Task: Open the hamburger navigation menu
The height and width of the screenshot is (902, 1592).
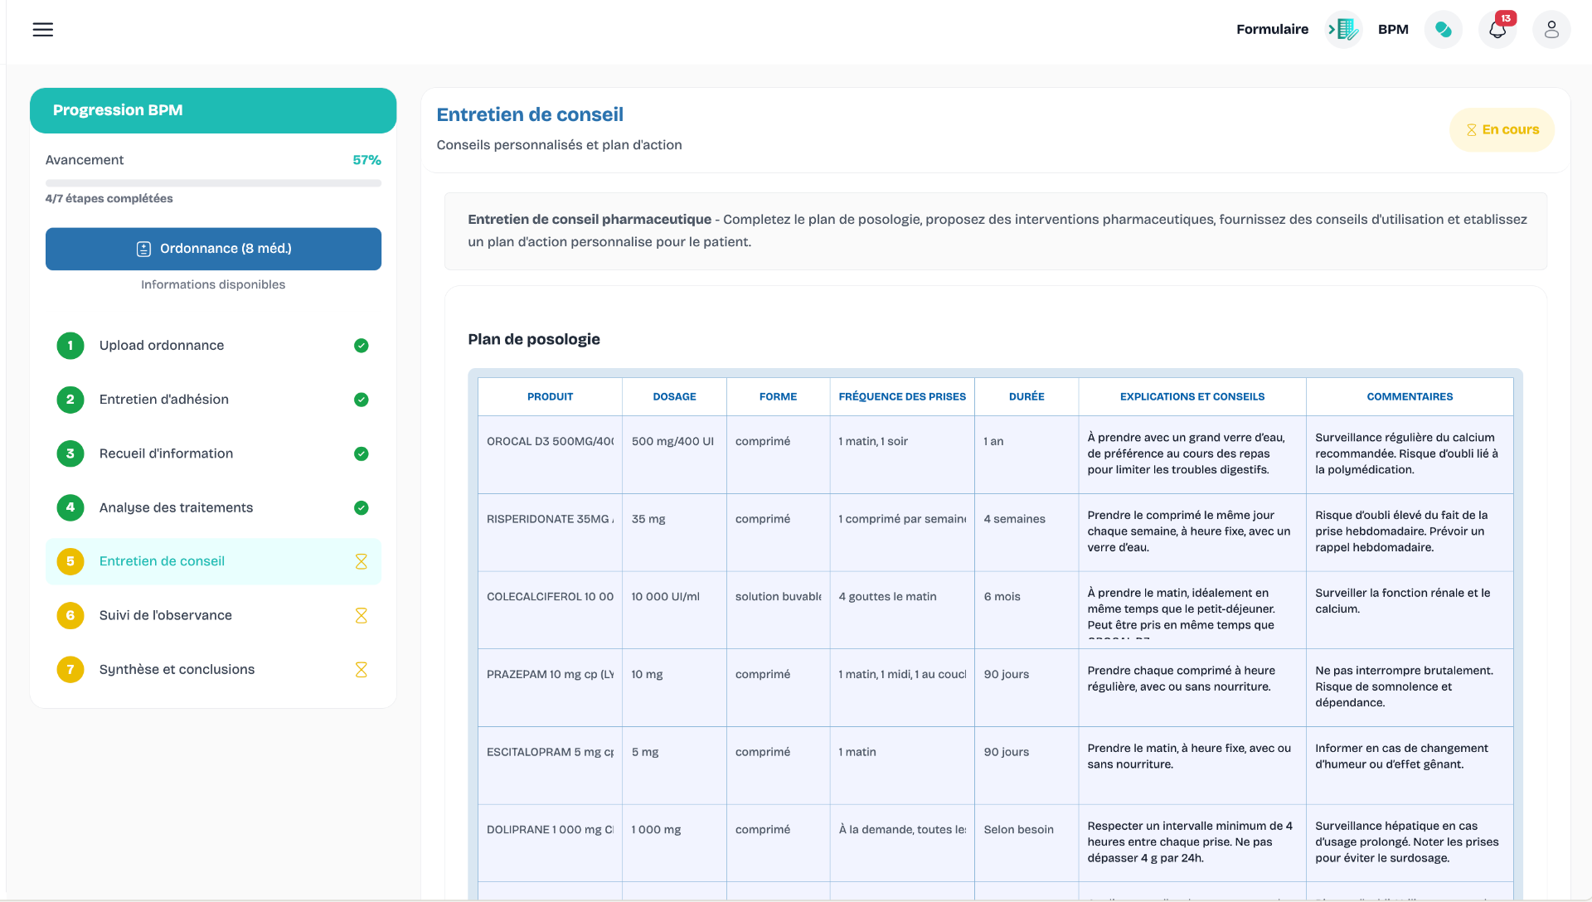Action: click(43, 30)
